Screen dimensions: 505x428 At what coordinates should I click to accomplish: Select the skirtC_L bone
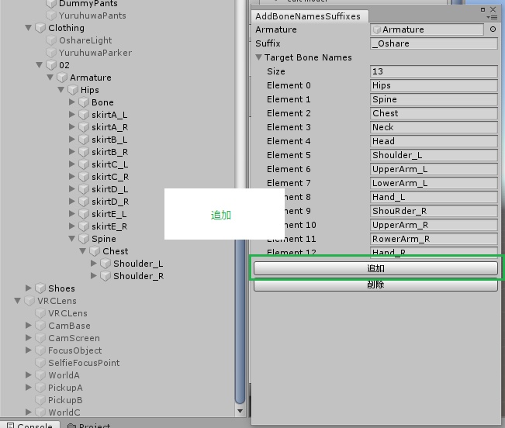pyautogui.click(x=110, y=164)
